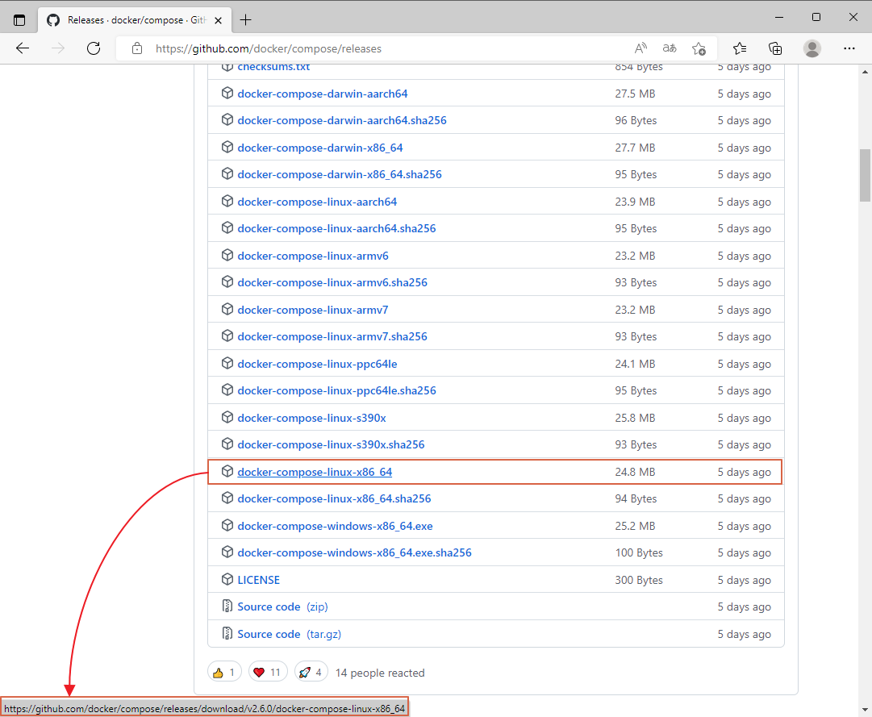872x717 pixels.
Task: Download docker-compose-linux-ppc64le
Action: click(318, 364)
